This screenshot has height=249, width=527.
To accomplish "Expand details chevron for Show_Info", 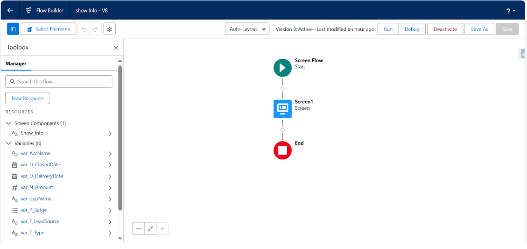I will 110,134.
